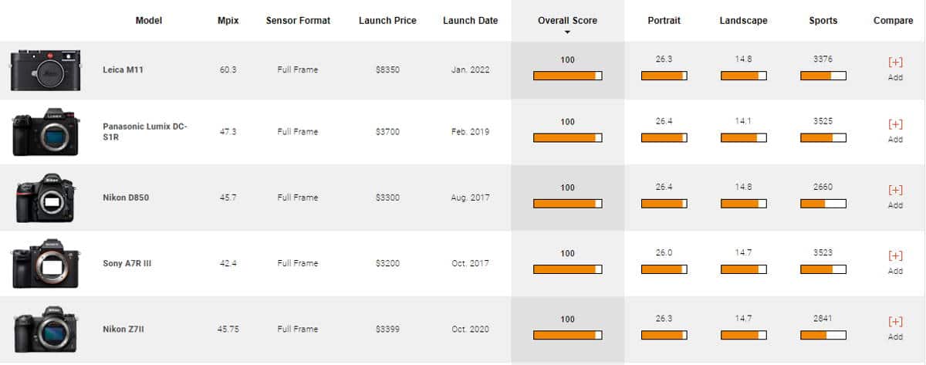Sort by Landscape column header
Image resolution: width=926 pixels, height=365 pixels.
tap(743, 21)
